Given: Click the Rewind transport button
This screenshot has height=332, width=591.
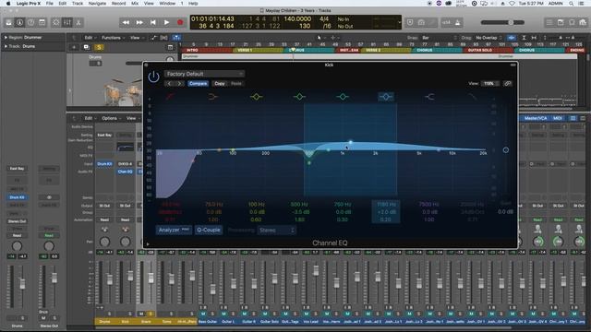Looking at the screenshot, I should tap(126, 22).
